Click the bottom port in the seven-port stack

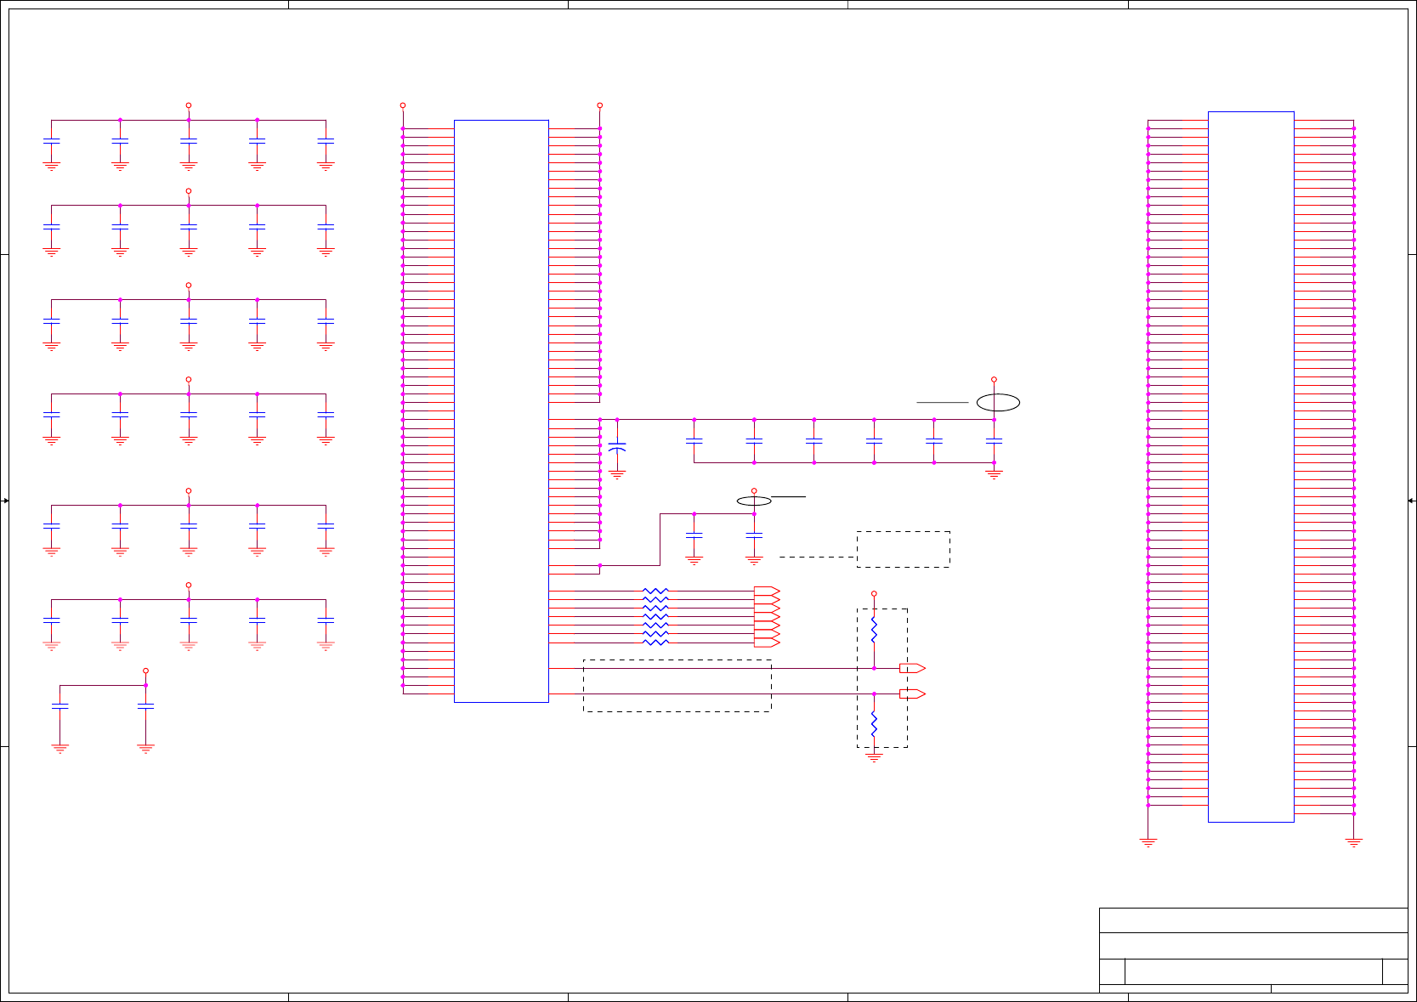[767, 643]
